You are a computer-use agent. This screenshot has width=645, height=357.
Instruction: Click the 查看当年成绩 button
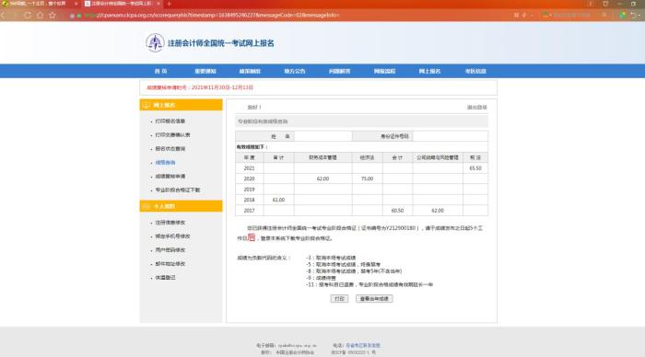pyautogui.click(x=374, y=299)
